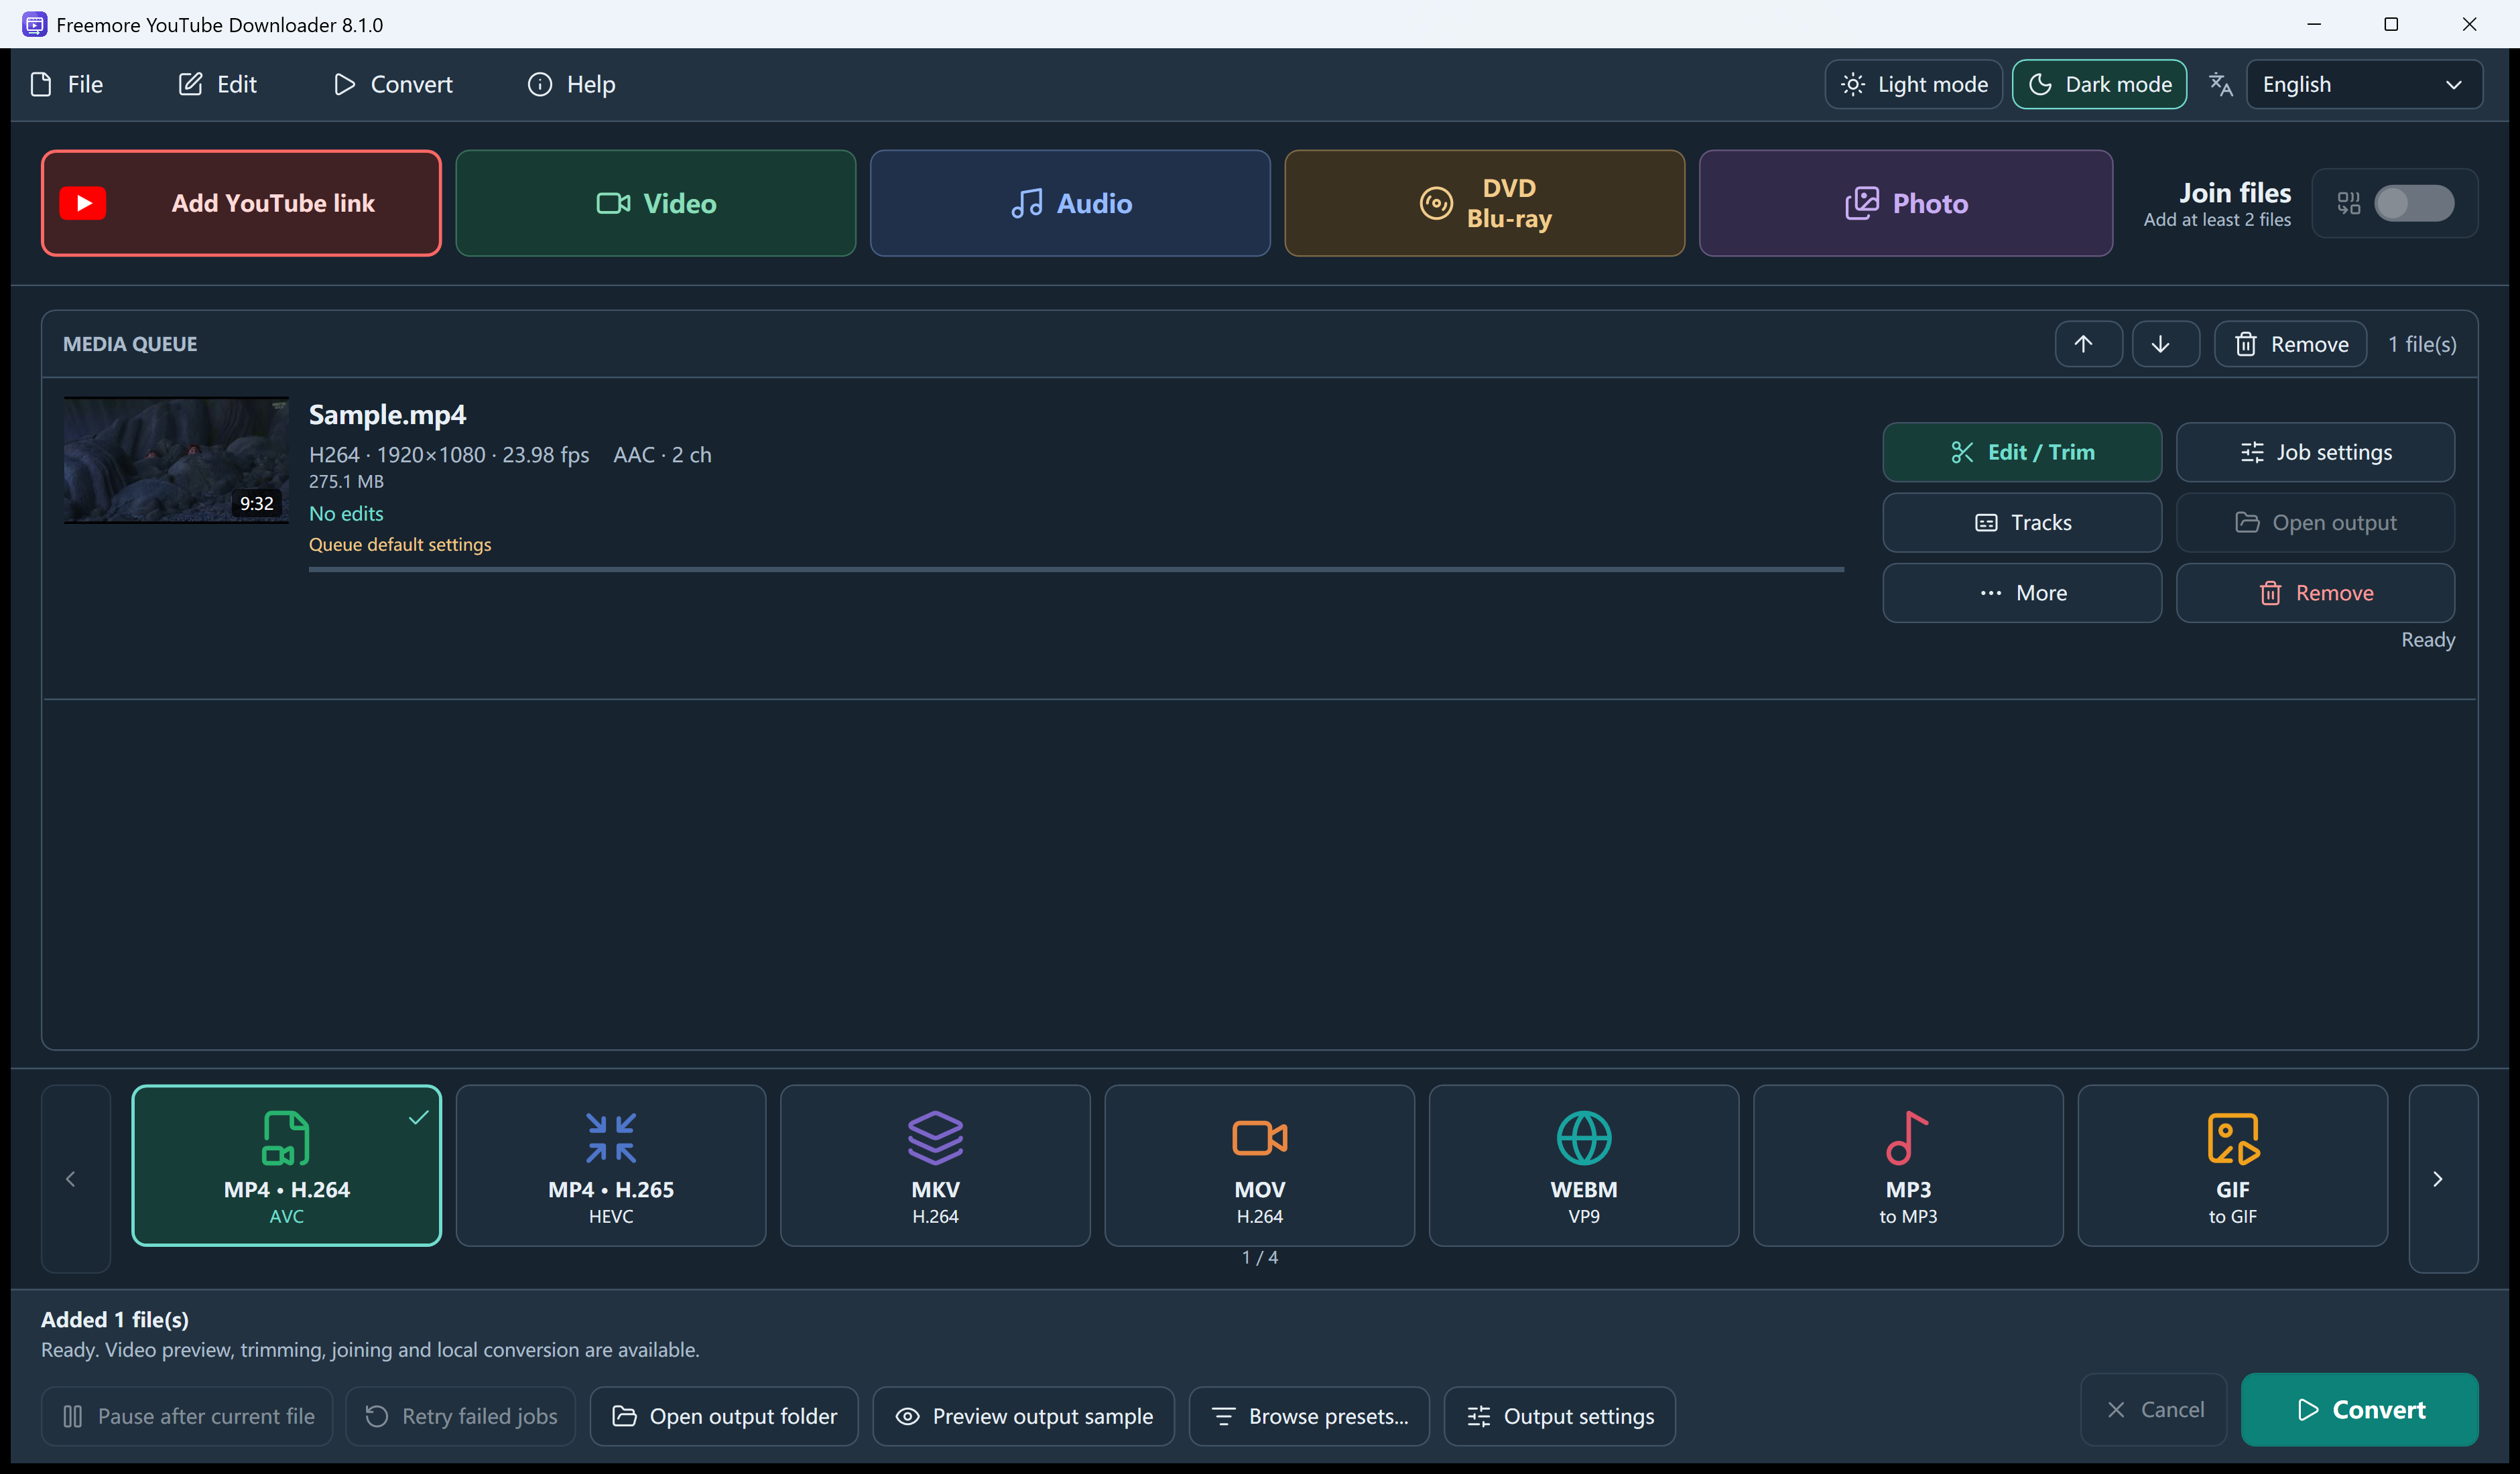2520x1474 pixels.
Task: Add a Photo file
Action: tap(1906, 203)
